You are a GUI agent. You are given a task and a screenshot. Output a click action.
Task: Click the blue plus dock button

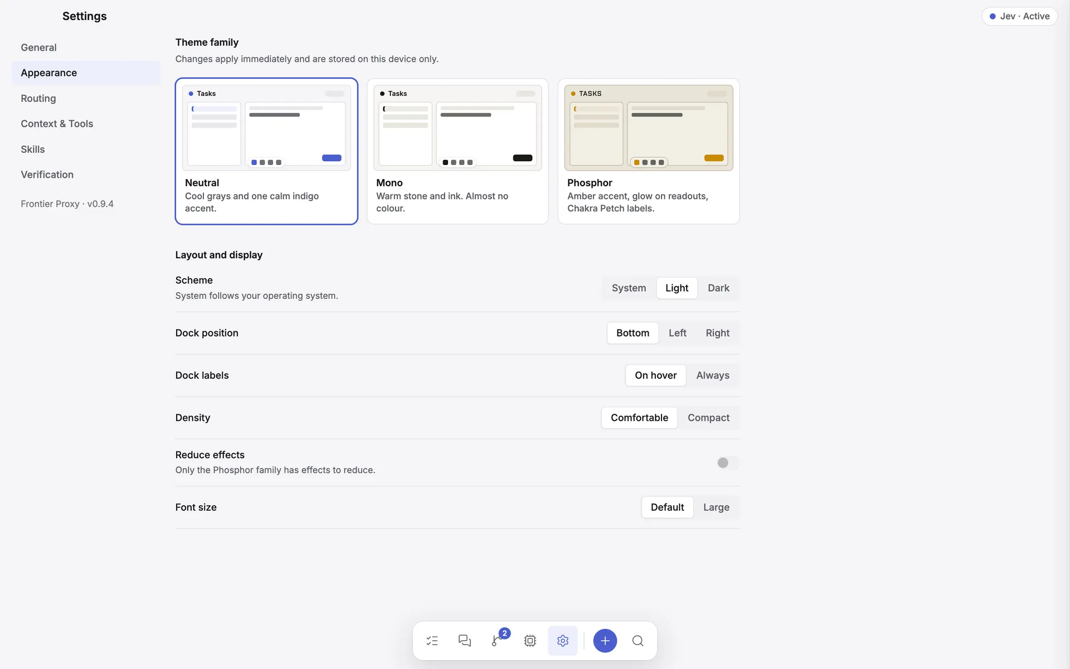click(x=605, y=641)
